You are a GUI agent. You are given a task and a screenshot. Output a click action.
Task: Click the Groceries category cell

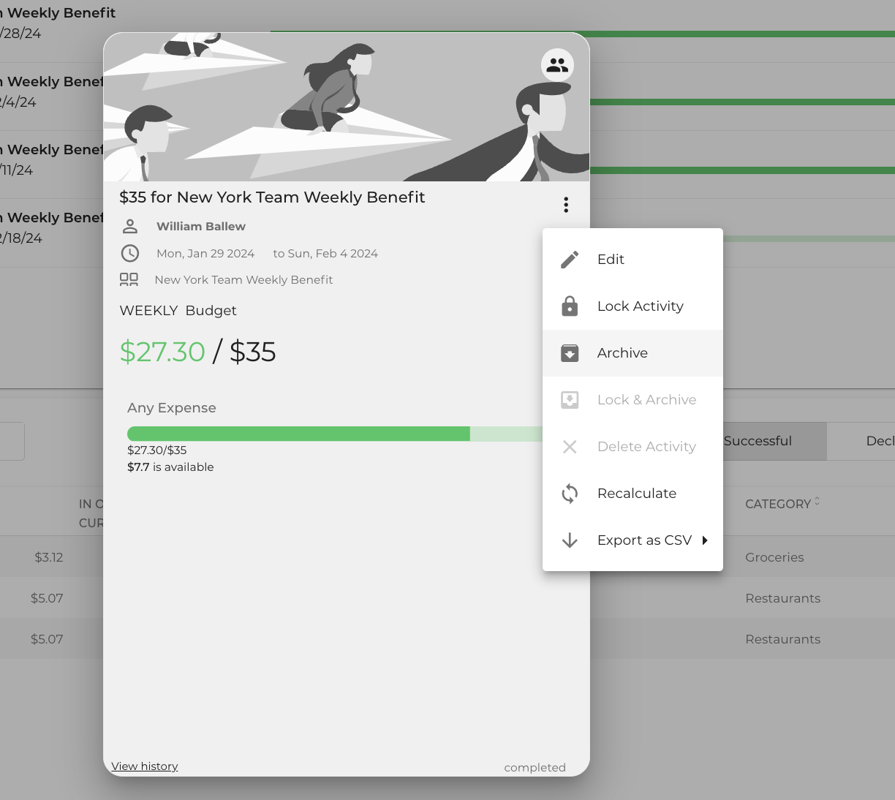tap(774, 557)
